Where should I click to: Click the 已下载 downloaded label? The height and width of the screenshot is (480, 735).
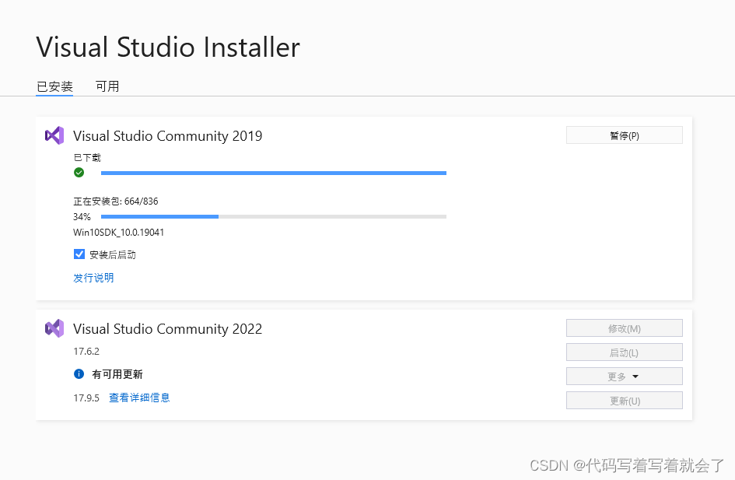pos(87,157)
